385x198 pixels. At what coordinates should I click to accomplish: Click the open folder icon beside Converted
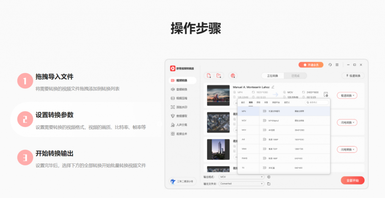(269, 184)
